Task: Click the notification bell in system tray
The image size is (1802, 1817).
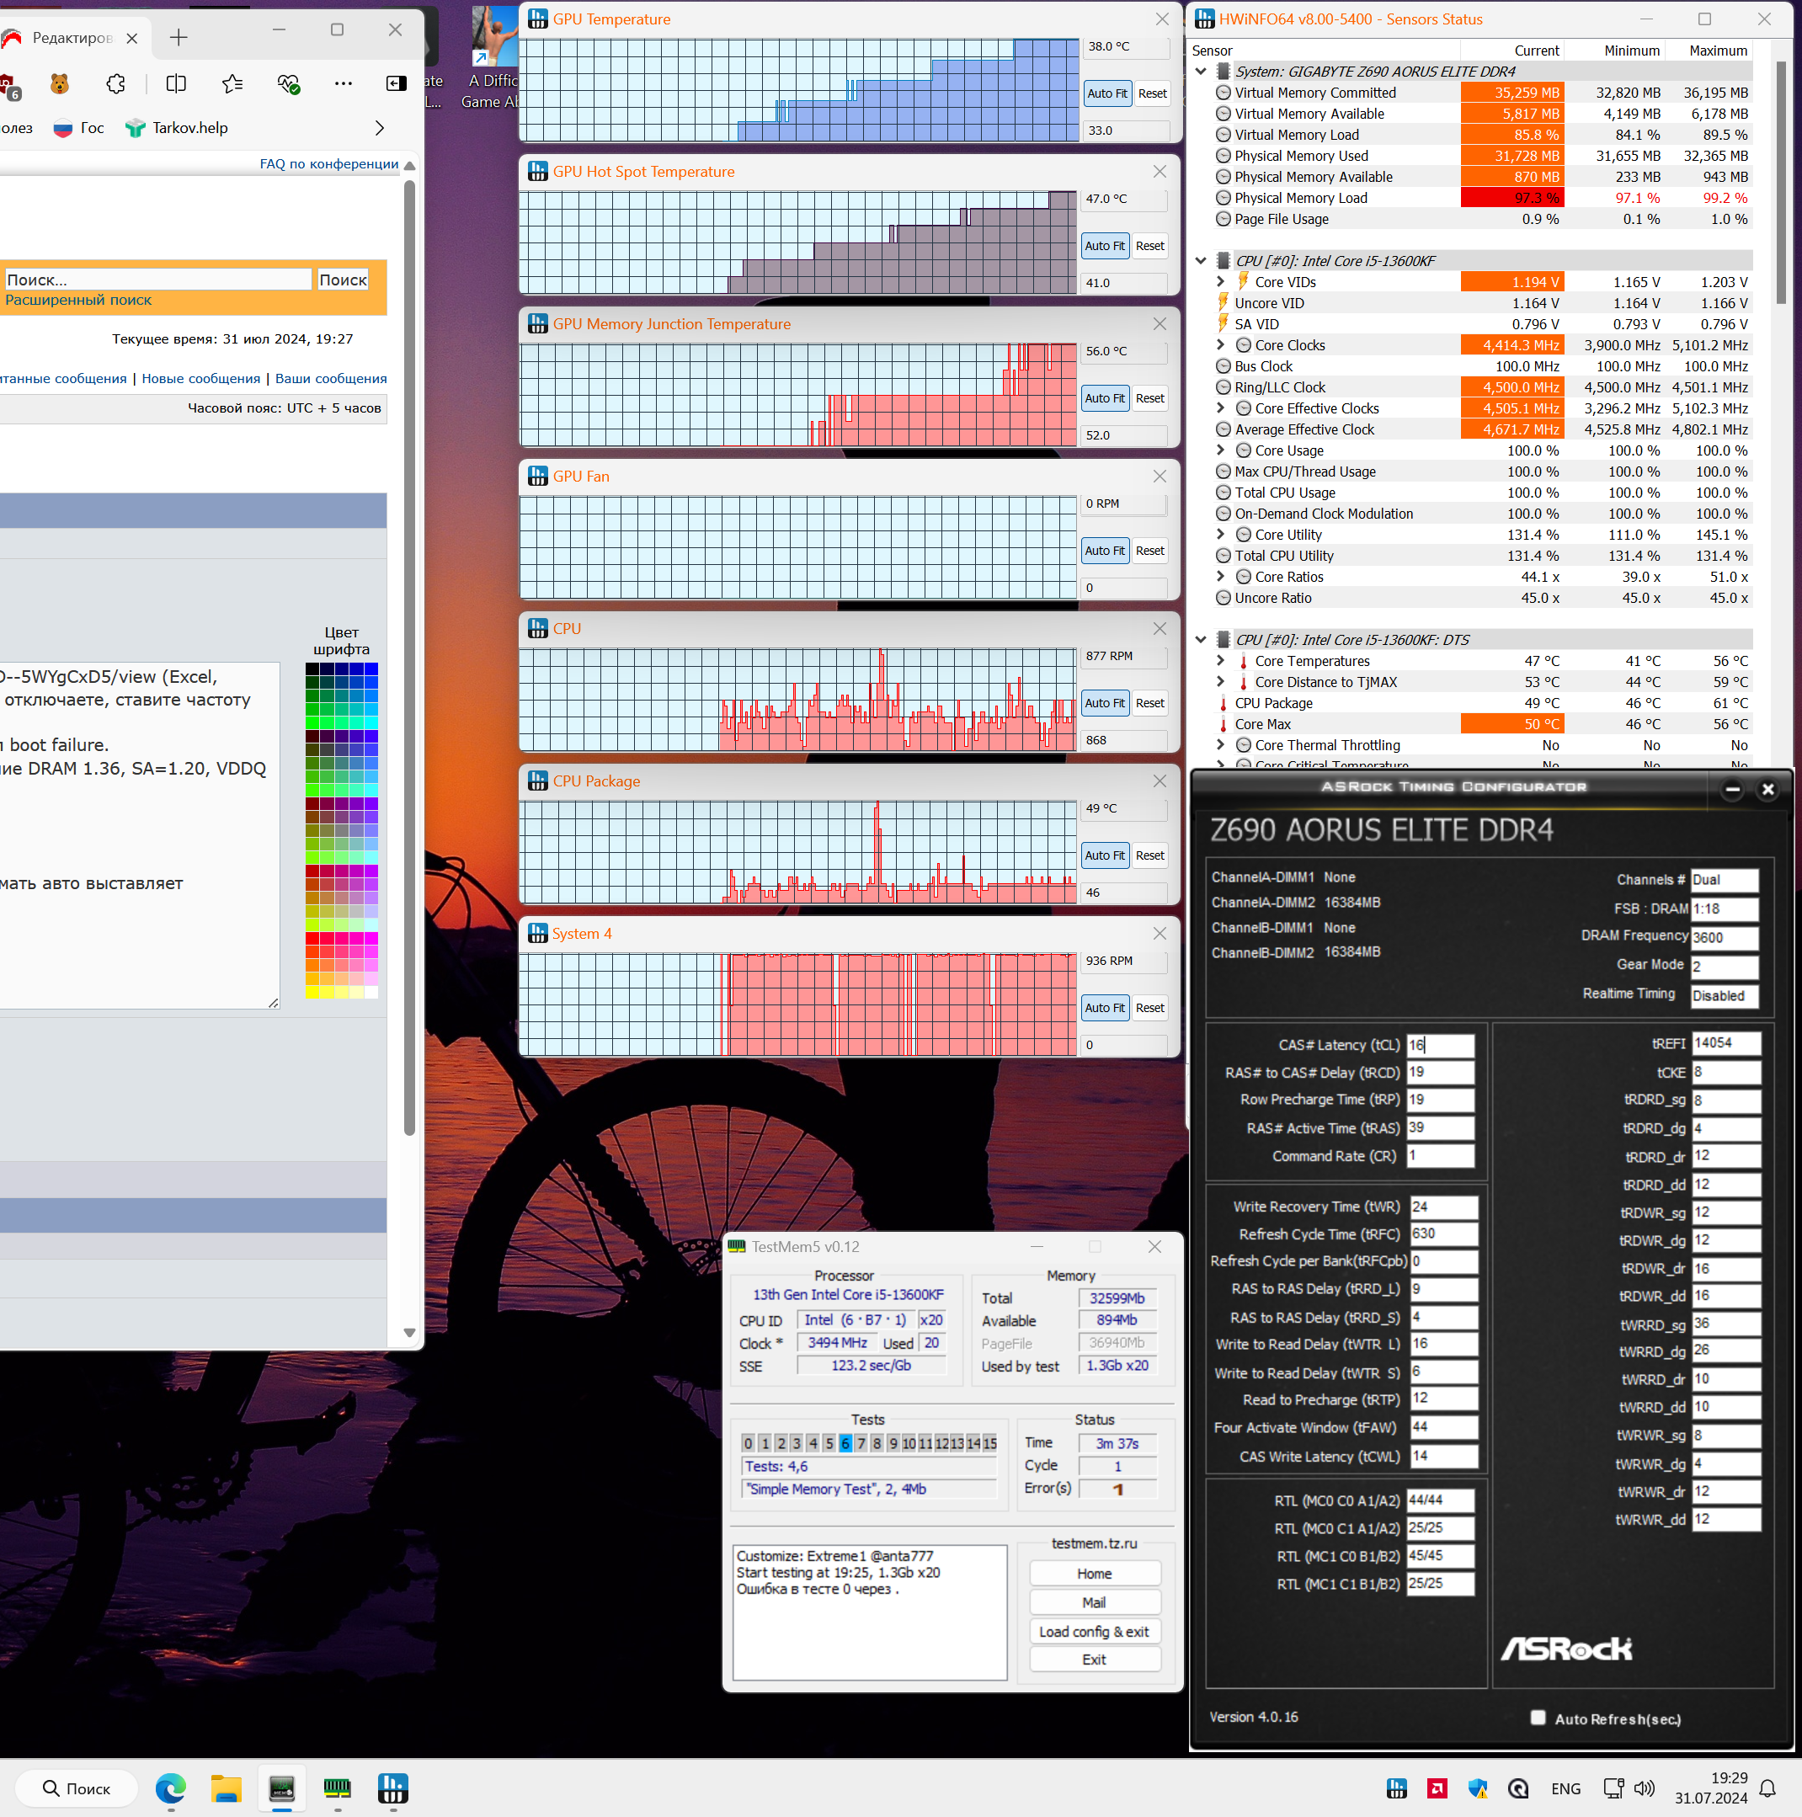Action: (1767, 1788)
